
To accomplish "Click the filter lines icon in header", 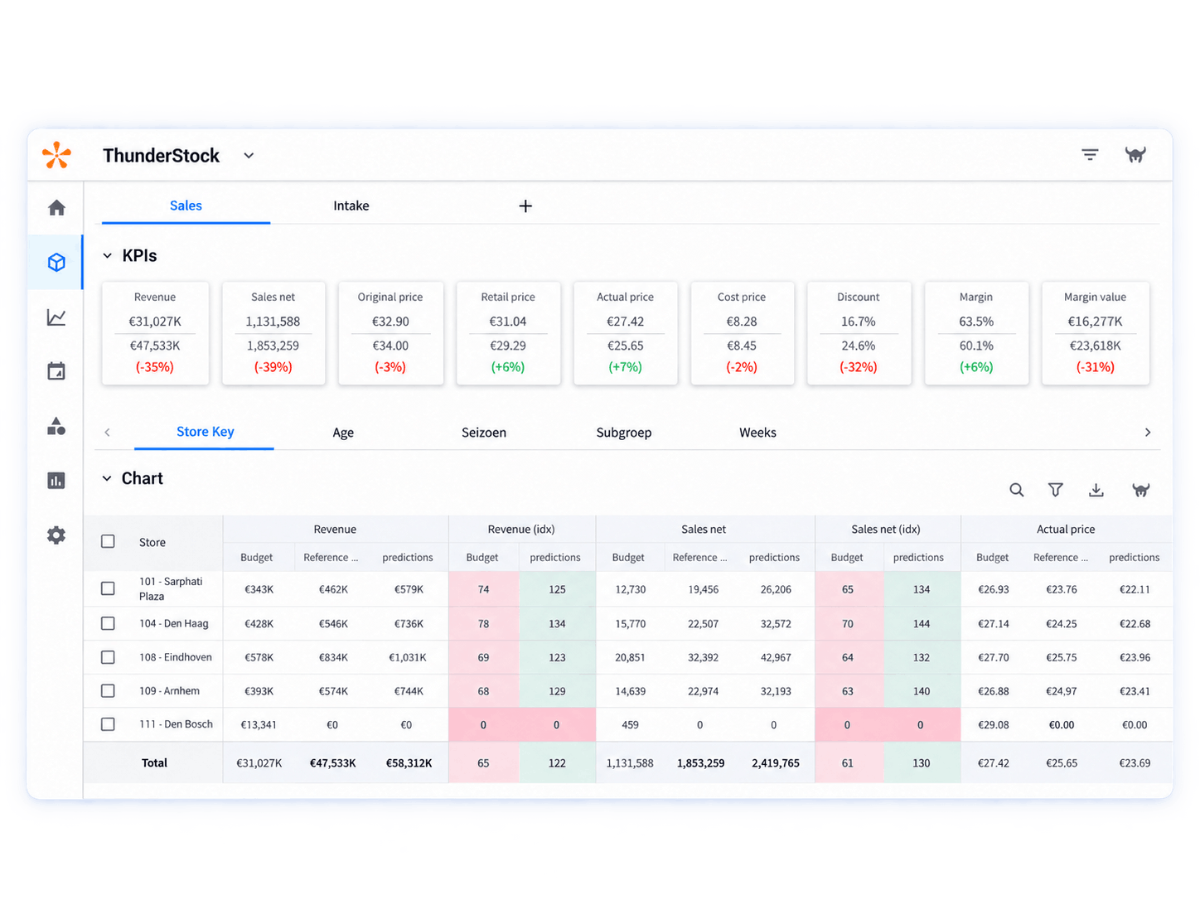I will 1090,155.
